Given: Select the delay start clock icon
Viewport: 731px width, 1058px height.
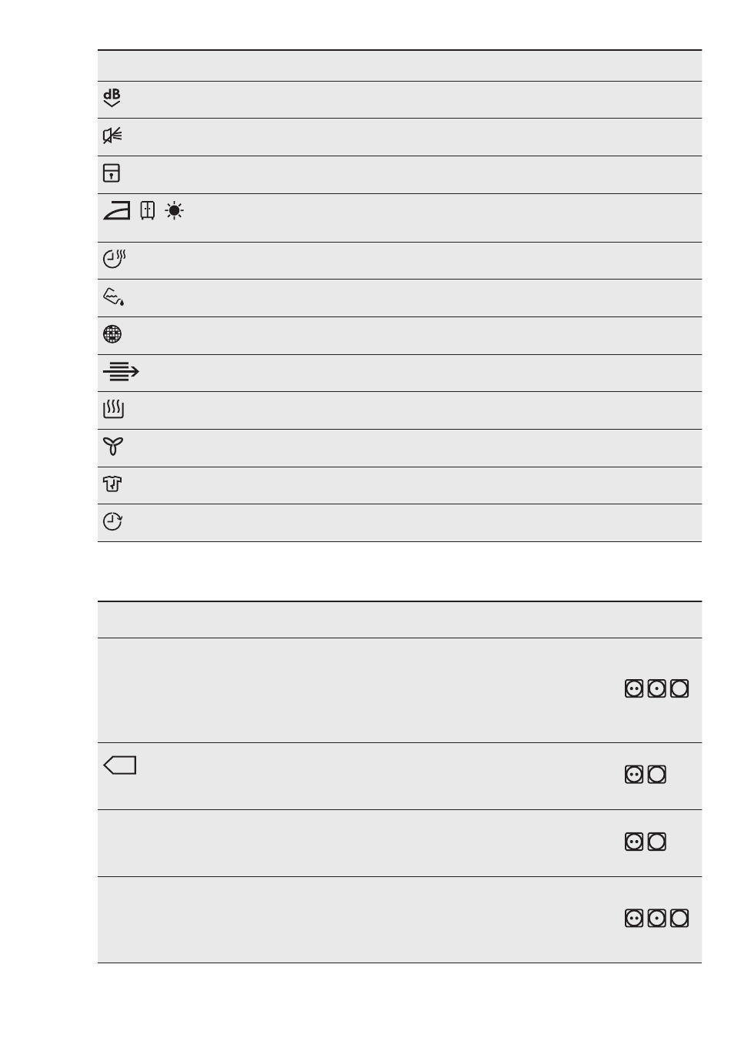Looking at the screenshot, I should [x=113, y=522].
